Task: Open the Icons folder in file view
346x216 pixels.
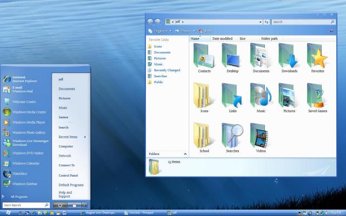Action: (204, 98)
